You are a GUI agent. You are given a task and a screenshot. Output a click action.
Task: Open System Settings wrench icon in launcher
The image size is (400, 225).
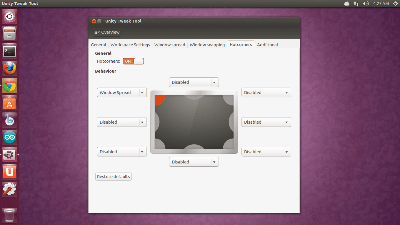point(9,189)
